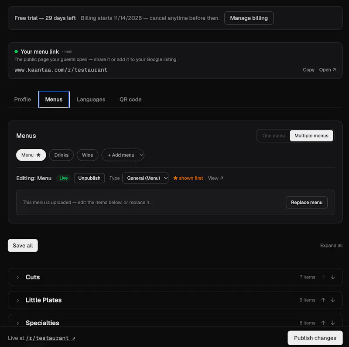Select the Drinks menu pill
This screenshot has width=349, height=347.
61,155
